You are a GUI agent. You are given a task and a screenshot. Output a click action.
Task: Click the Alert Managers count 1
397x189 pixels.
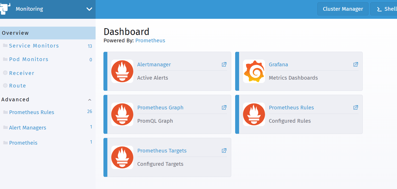point(91,127)
